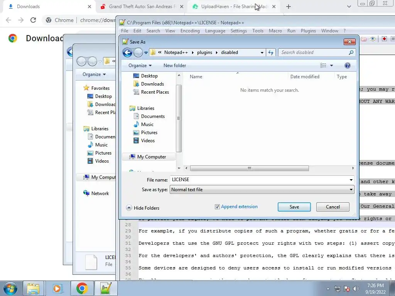
Task: Open the Save as type combo box
Action: [x=262, y=190]
